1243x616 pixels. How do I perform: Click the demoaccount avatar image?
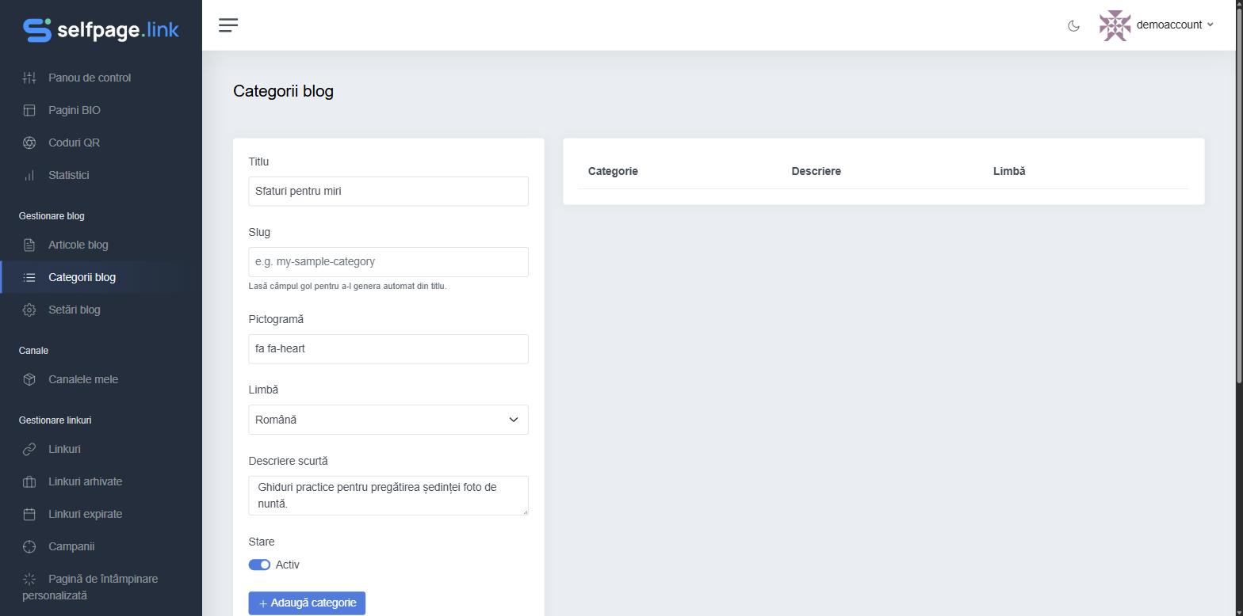coord(1115,25)
